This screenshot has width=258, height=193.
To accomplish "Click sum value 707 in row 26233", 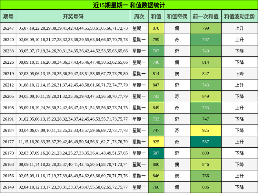I will click(156, 51).
